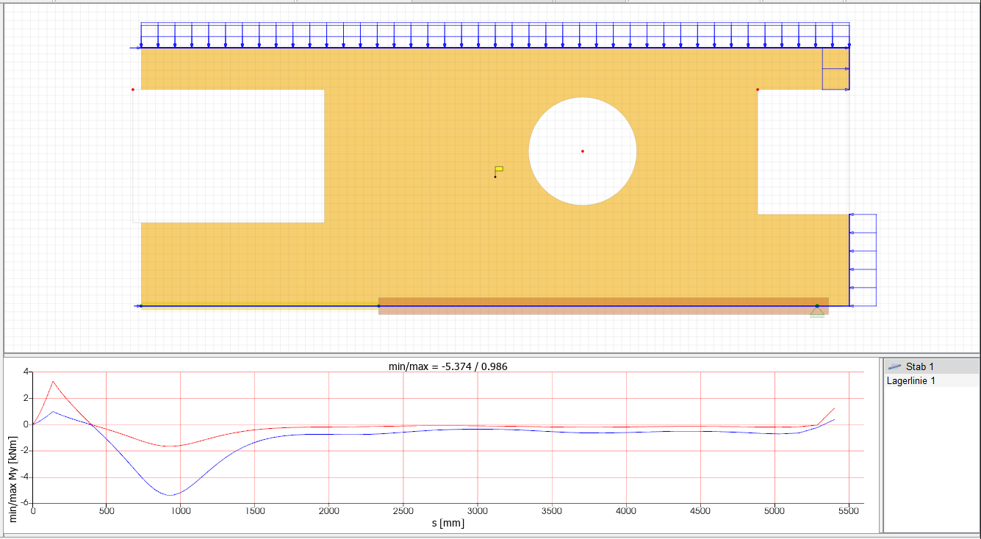This screenshot has width=981, height=539.
Task: Select the small load block at top-right corner
Action: click(x=836, y=69)
